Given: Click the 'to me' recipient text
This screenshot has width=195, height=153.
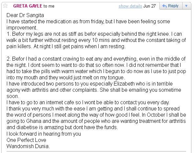Looking at the screenshot, I should point(49,6).
